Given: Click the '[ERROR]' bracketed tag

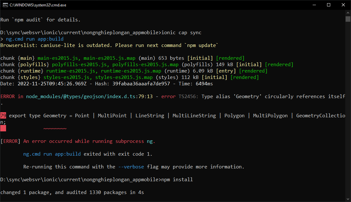Looking at the screenshot, I should point(10,141).
